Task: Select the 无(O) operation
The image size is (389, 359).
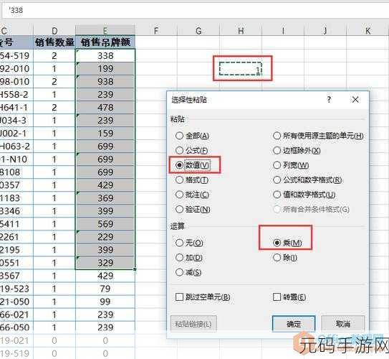Action: click(189, 243)
